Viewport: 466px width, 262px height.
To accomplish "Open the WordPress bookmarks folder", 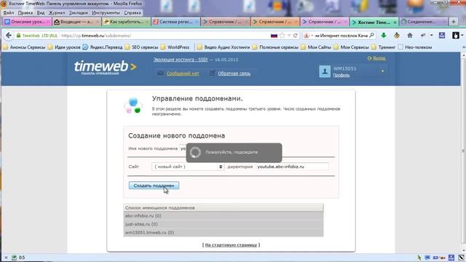I will 175,47.
